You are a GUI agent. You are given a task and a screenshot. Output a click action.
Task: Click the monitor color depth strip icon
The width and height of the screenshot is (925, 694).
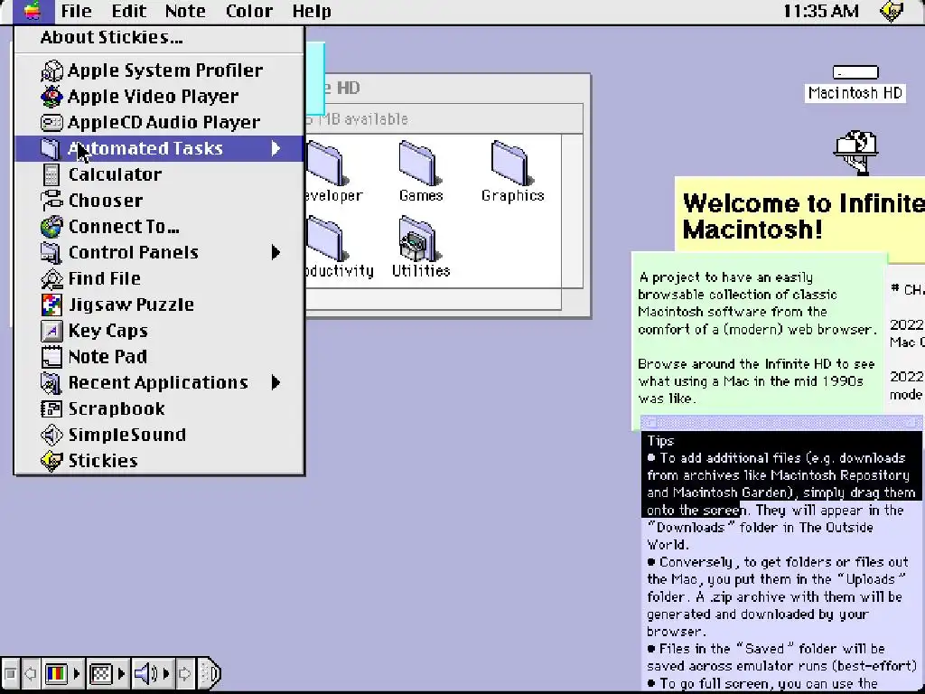pyautogui.click(x=57, y=673)
